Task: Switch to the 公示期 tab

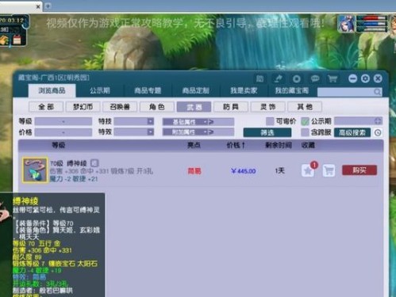Action: (x=100, y=90)
